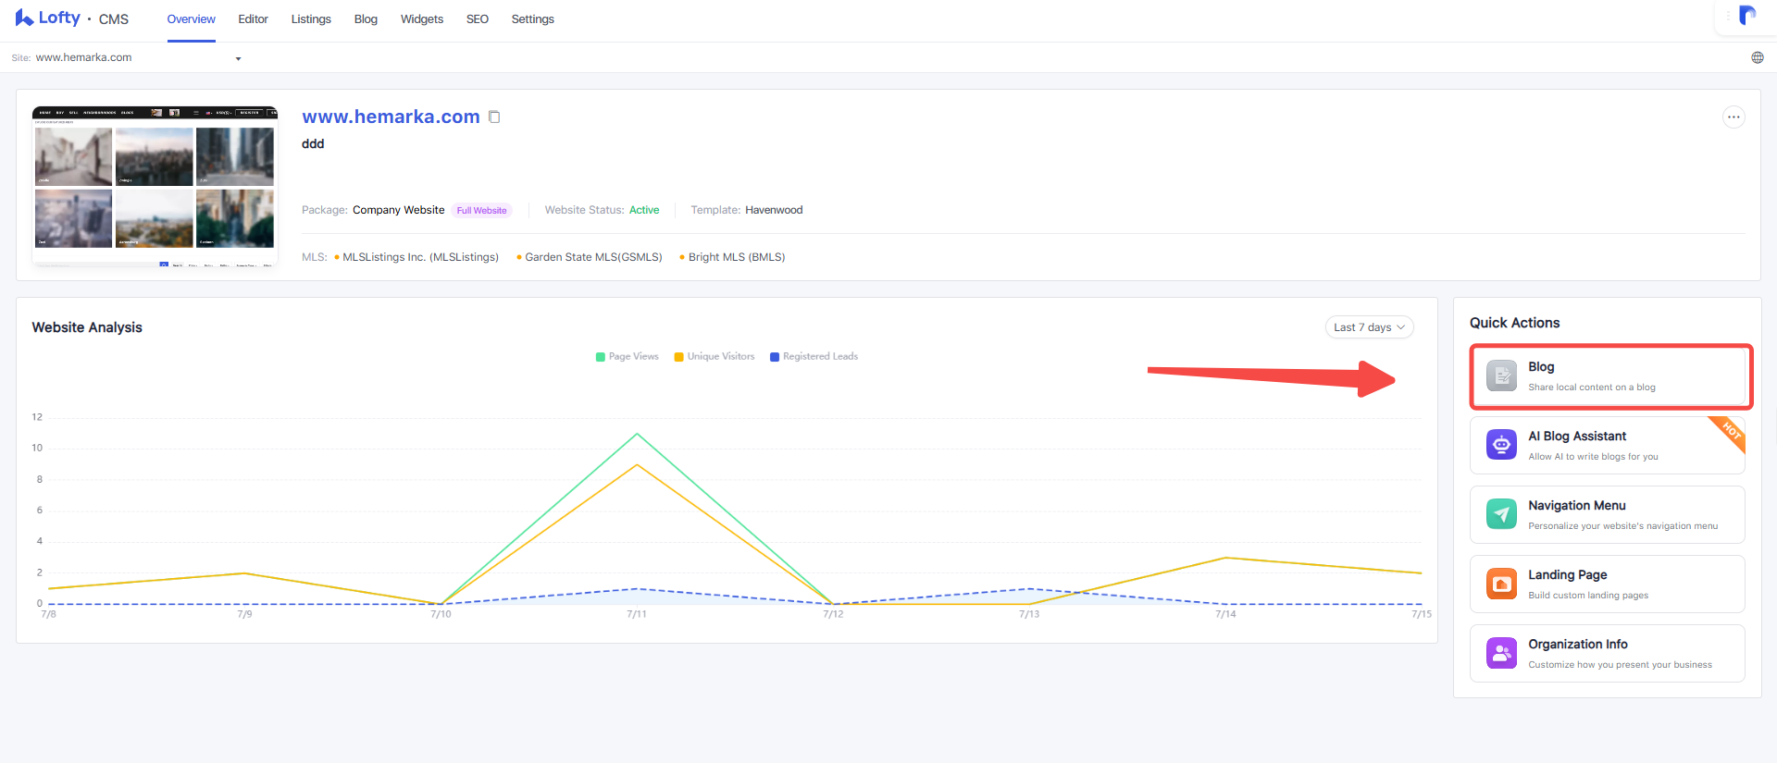Click the Active website status text

click(x=644, y=210)
